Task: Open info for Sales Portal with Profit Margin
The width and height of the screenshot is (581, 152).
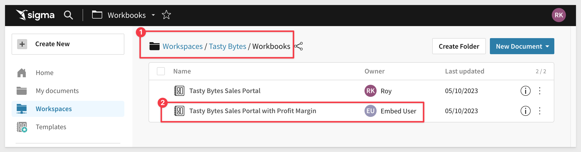Action: click(525, 111)
